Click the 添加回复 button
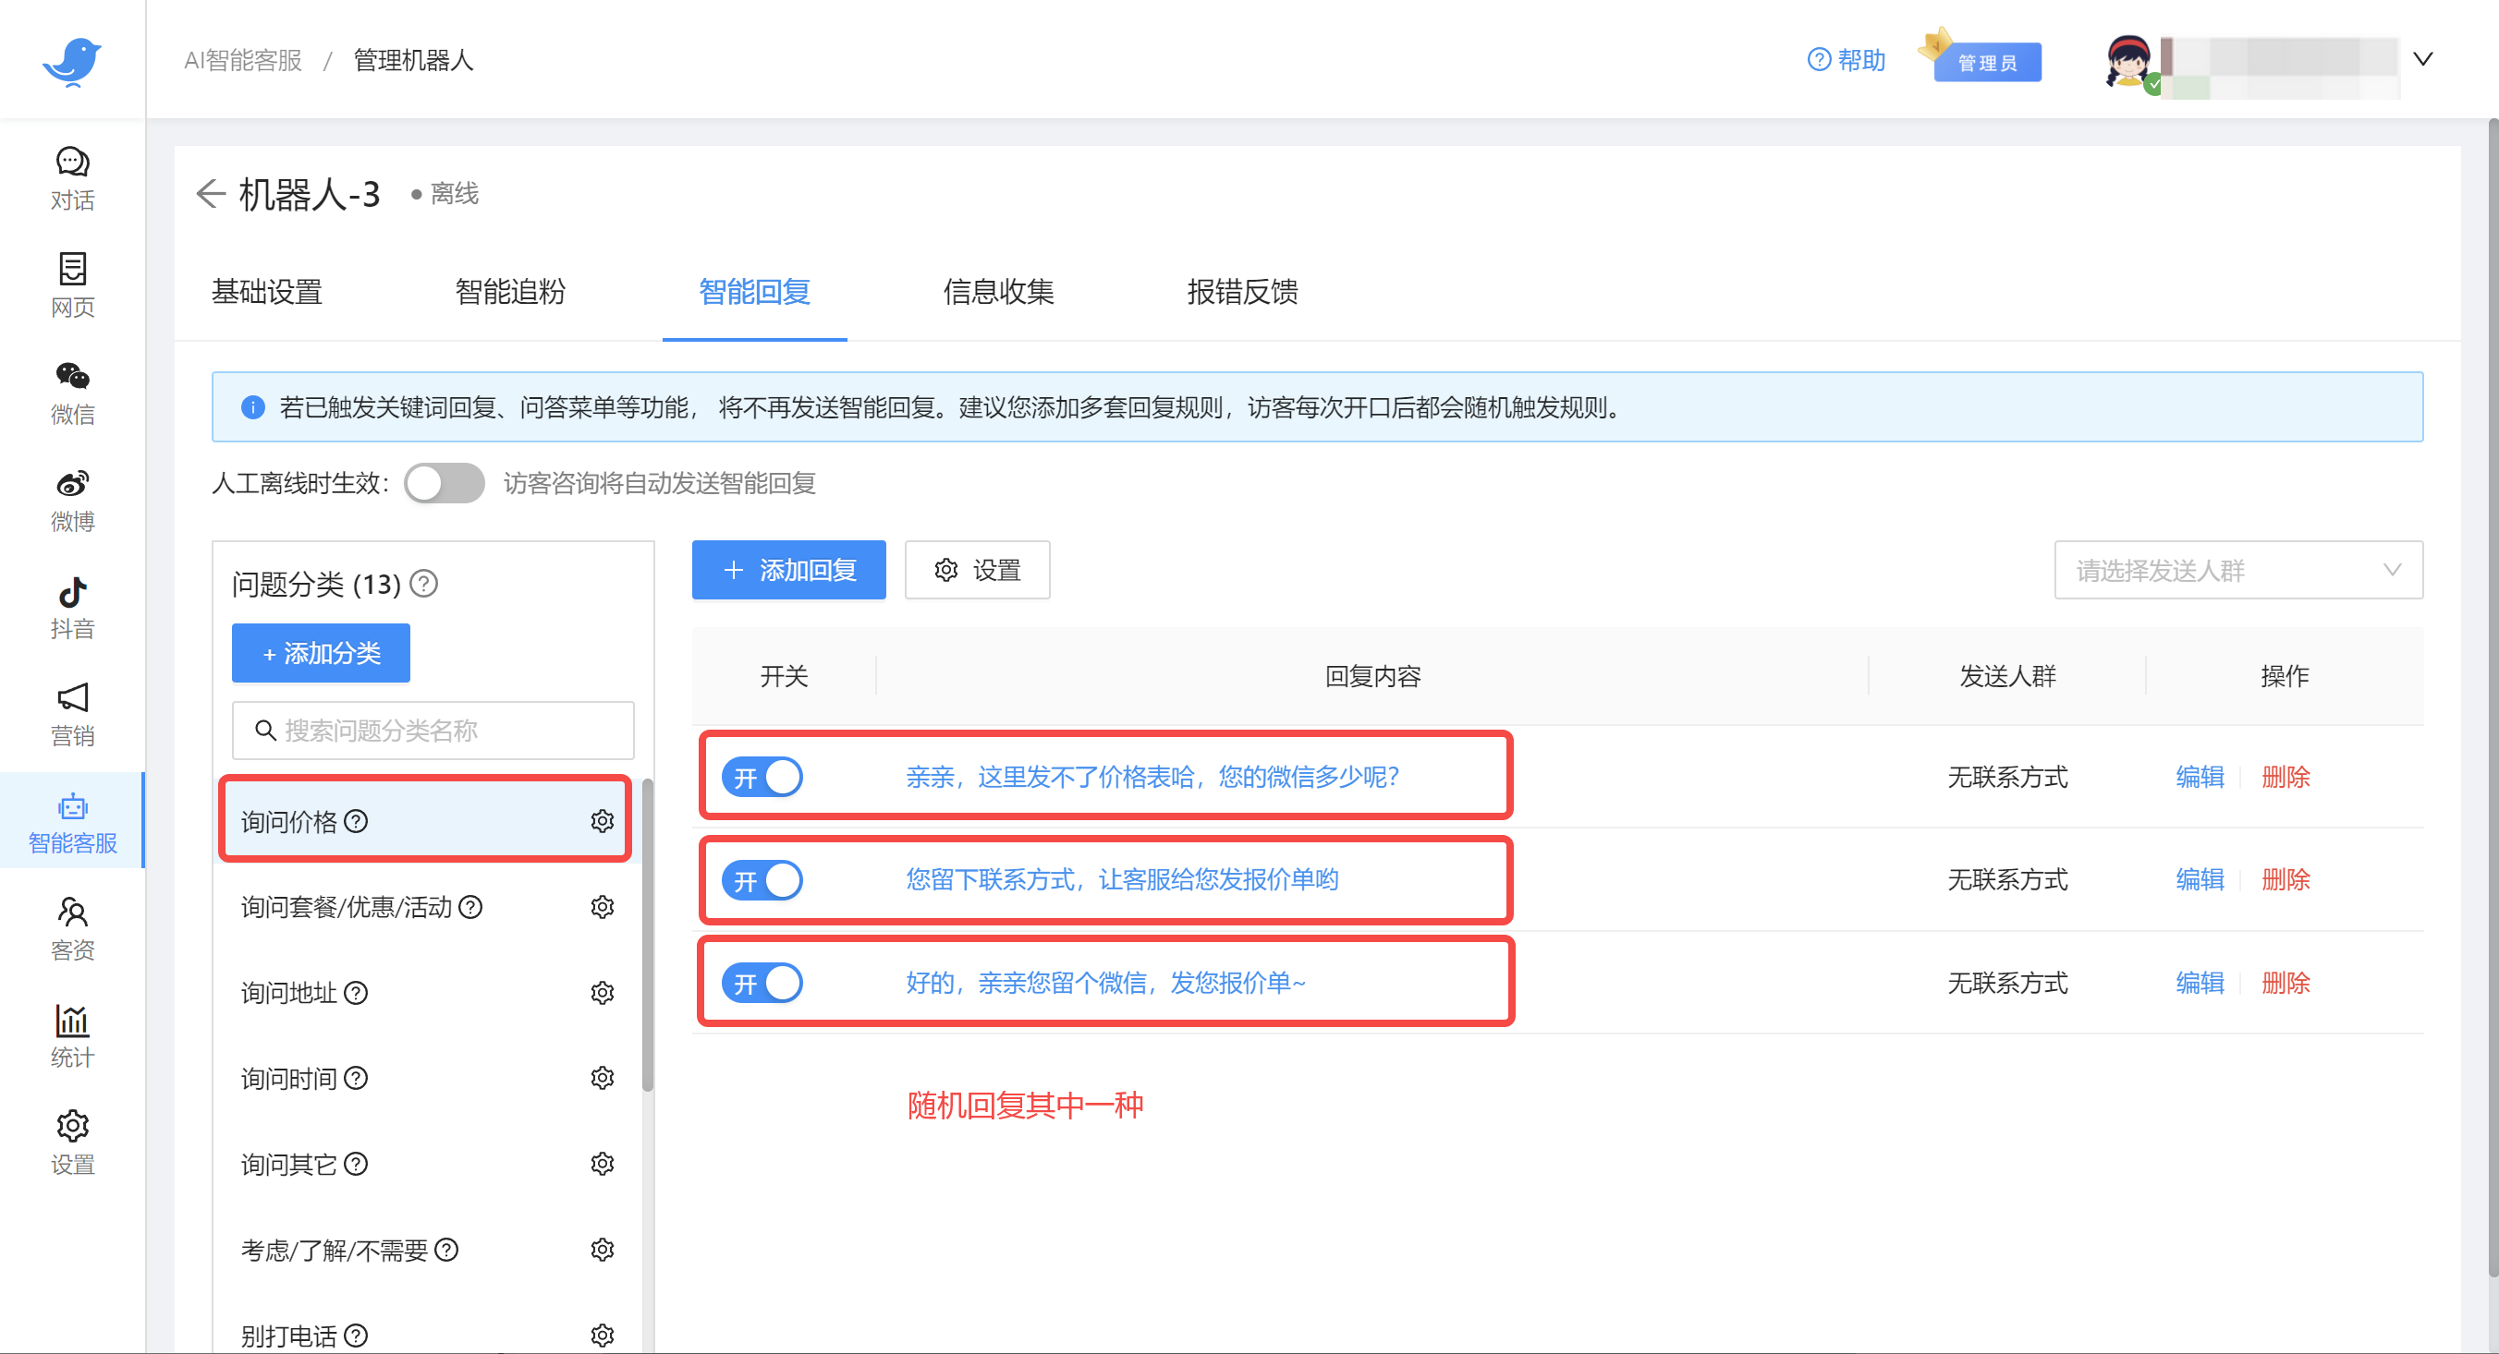 coord(788,570)
